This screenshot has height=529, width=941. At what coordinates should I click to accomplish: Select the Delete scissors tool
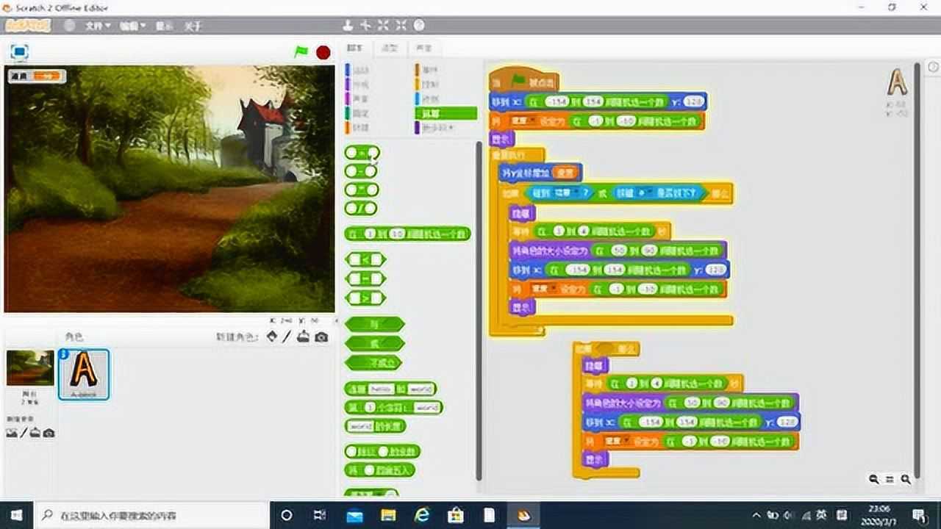click(x=366, y=25)
